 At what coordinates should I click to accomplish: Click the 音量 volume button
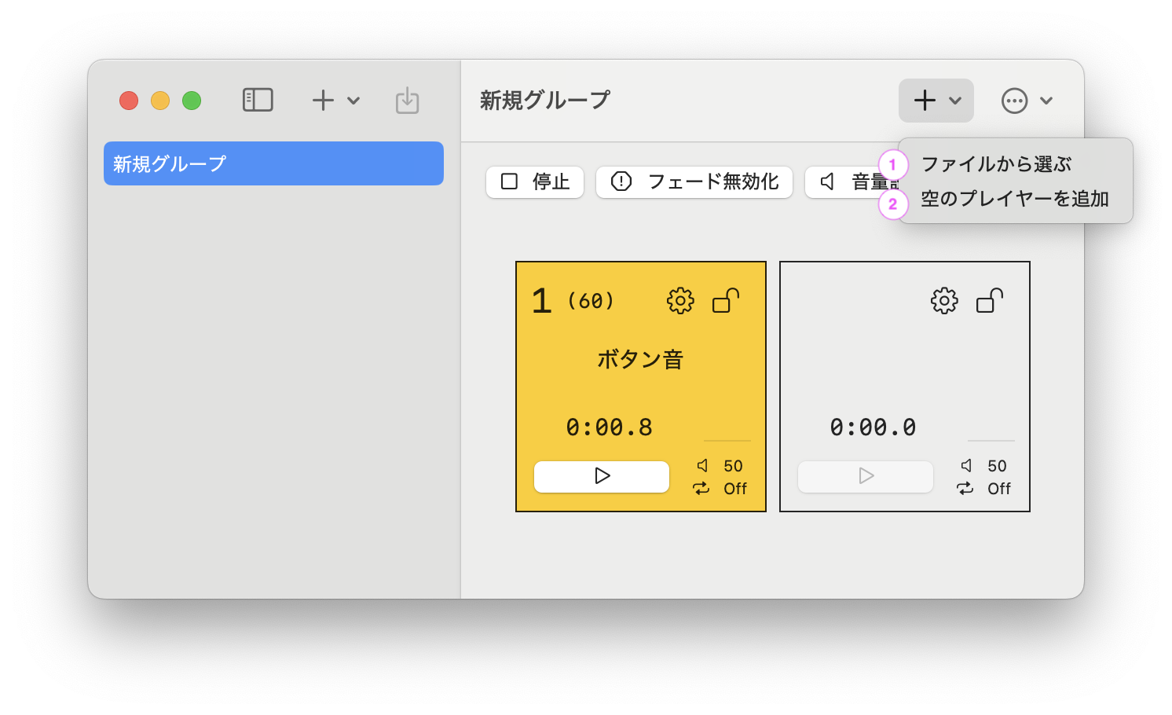853,181
